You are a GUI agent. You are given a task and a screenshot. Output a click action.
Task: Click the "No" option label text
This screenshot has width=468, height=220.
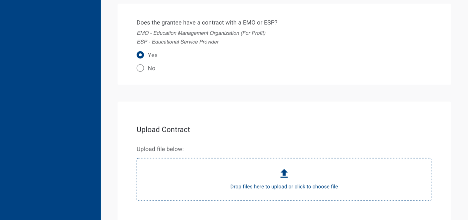tap(151, 68)
